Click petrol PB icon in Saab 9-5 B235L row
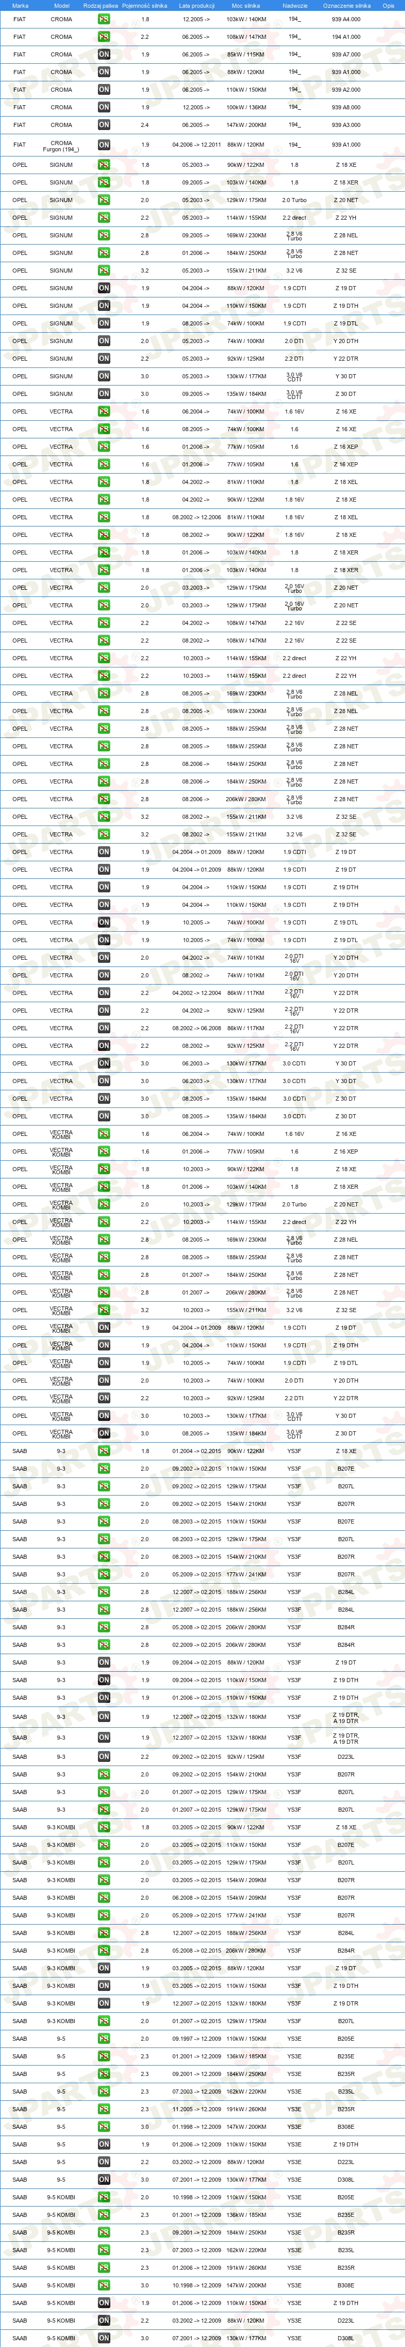 point(104,2092)
